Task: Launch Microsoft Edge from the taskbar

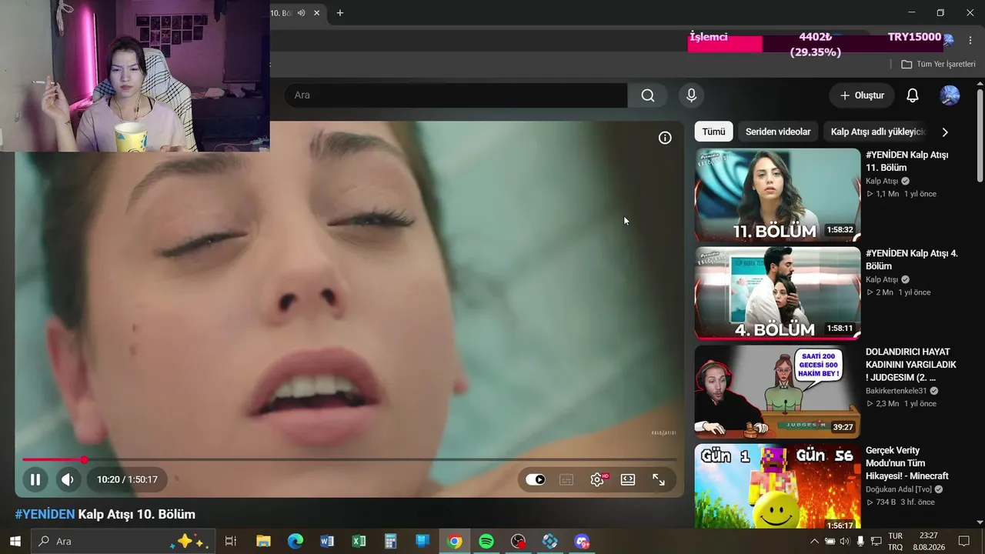Action: tap(295, 541)
